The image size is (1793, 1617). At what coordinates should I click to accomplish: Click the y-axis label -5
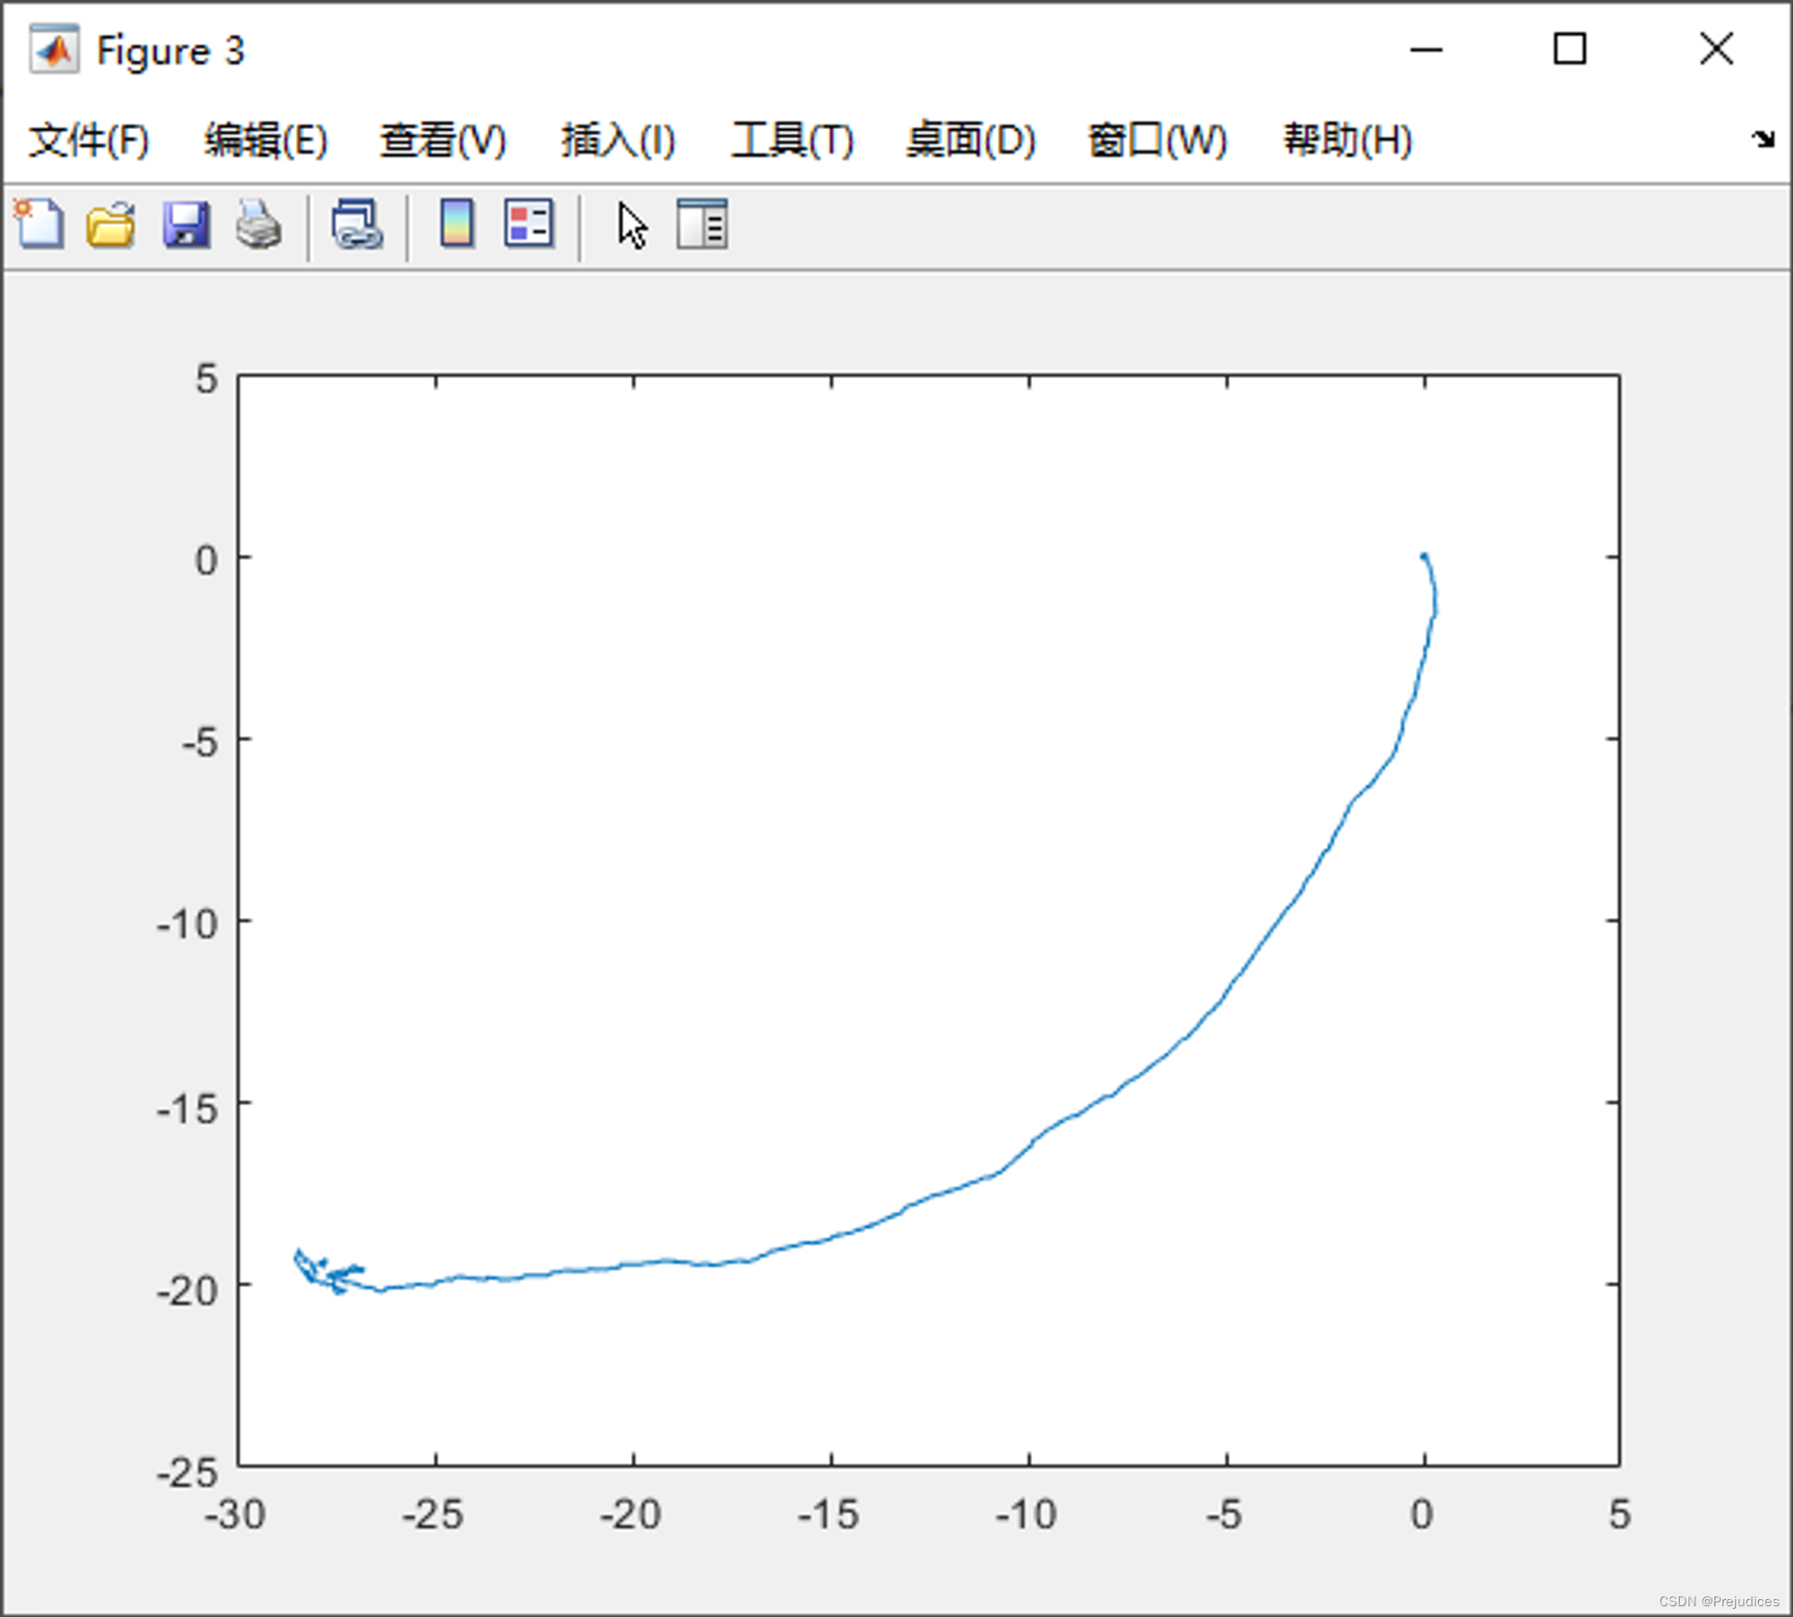click(200, 742)
